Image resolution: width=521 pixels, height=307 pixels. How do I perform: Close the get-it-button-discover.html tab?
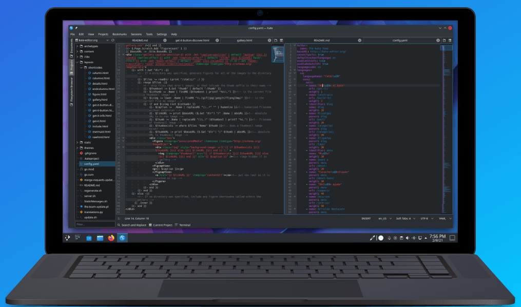(217, 40)
